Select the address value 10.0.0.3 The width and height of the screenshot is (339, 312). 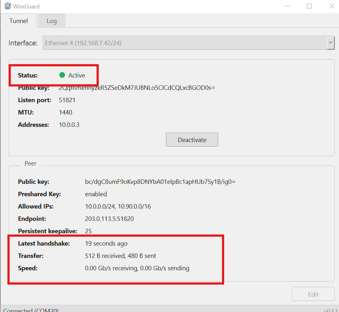point(69,125)
